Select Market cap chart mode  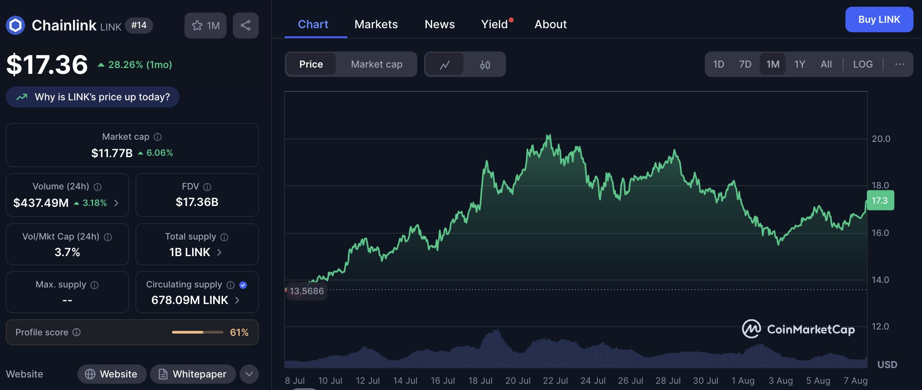point(377,64)
